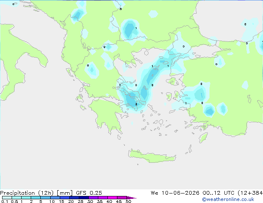Click the legend swatch between 1 and 2

click(26, 198)
